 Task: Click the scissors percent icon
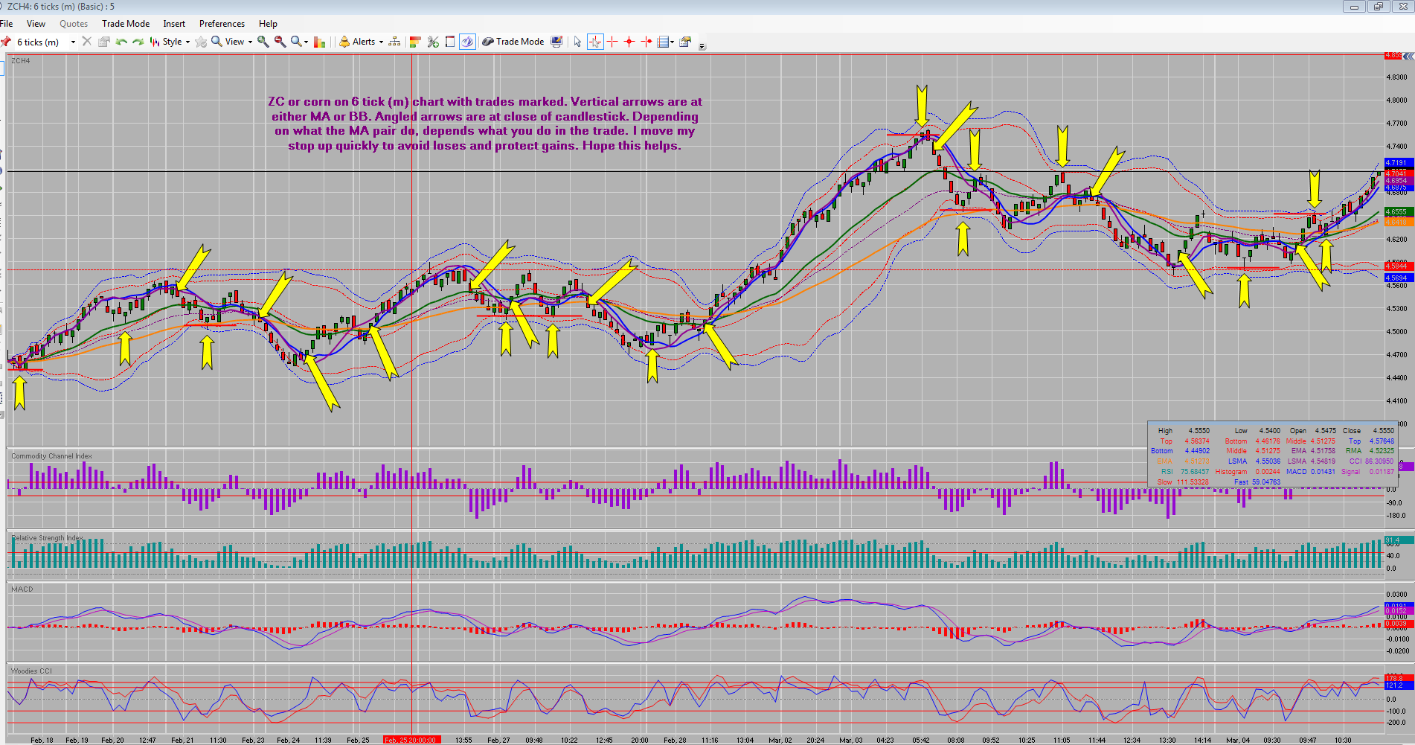(433, 42)
